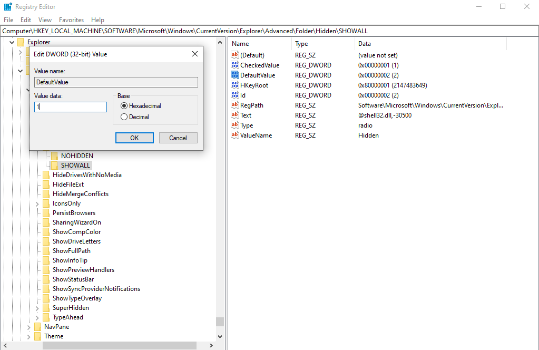The image size is (539, 350).
Task: Open the Favorites menu
Action: pyautogui.click(x=71, y=20)
